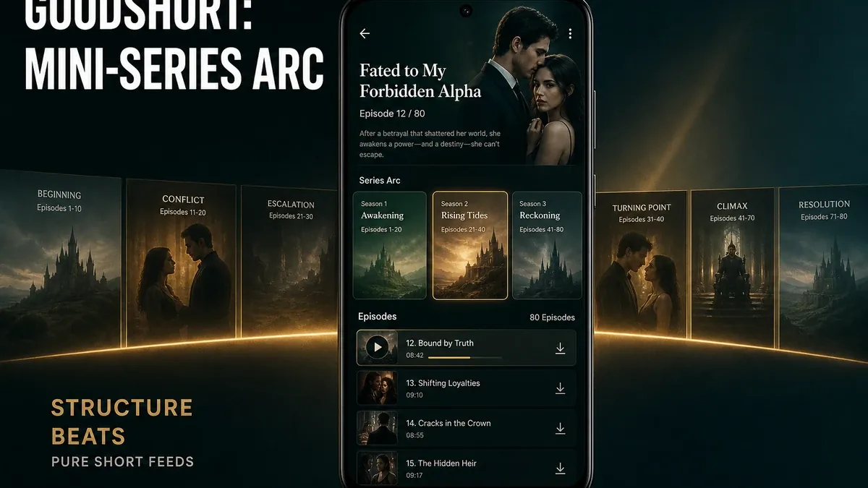Click the Conflict Episodes 11-20 panel

[x=182, y=263]
